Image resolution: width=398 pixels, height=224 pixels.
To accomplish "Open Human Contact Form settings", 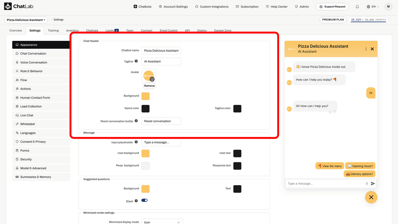I will 41,98.
